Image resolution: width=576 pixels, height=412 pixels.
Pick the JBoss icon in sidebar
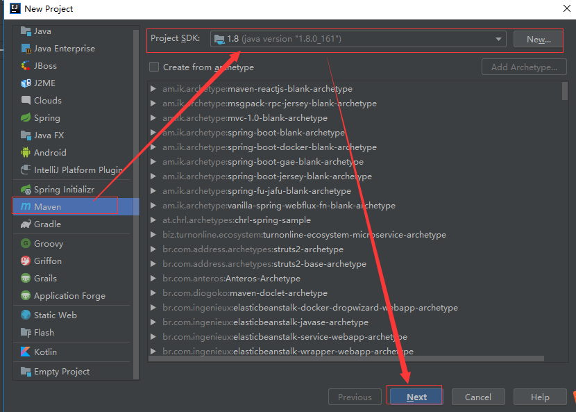pyautogui.click(x=26, y=66)
